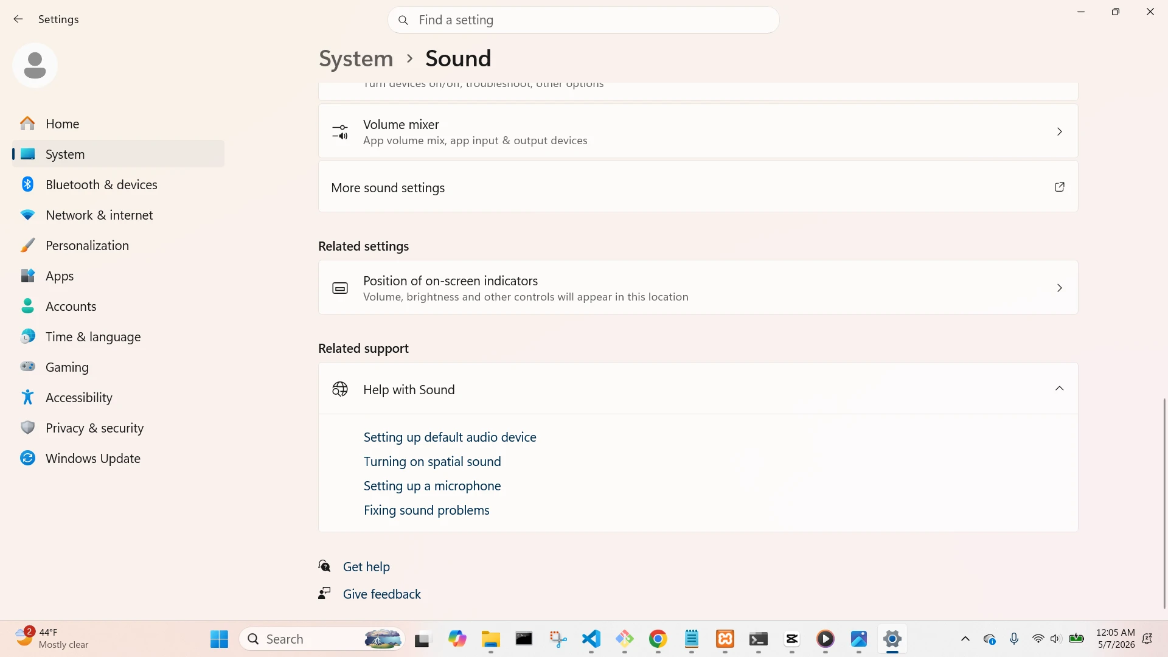
Task: Click the Find a setting search box
Action: [x=583, y=20]
